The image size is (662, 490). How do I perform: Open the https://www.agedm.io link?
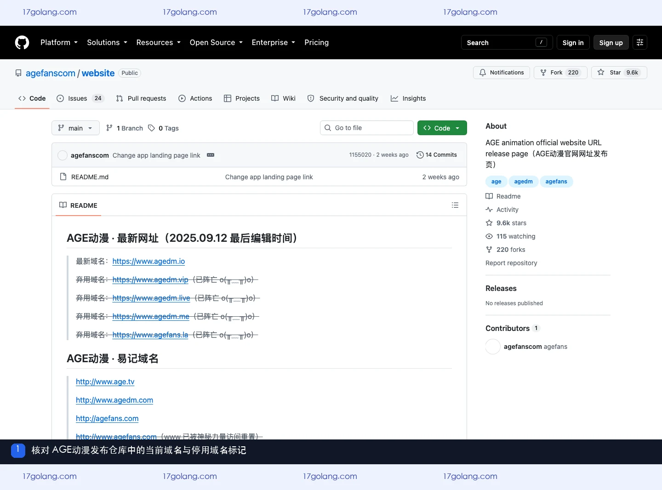[x=148, y=261]
